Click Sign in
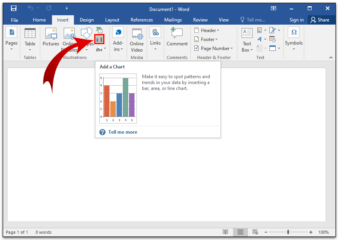The height and width of the screenshot is (240, 339). click(296, 20)
